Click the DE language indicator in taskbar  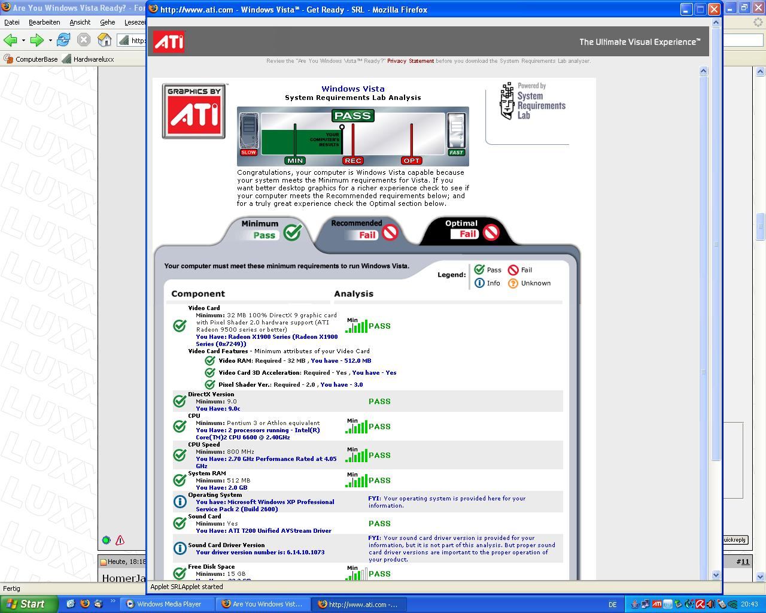(x=612, y=605)
